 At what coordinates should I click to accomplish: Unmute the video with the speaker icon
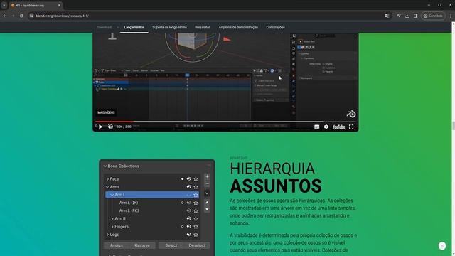(x=110, y=127)
